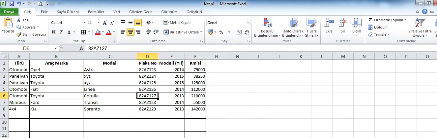Click the increase indent icon

(x=156, y=32)
